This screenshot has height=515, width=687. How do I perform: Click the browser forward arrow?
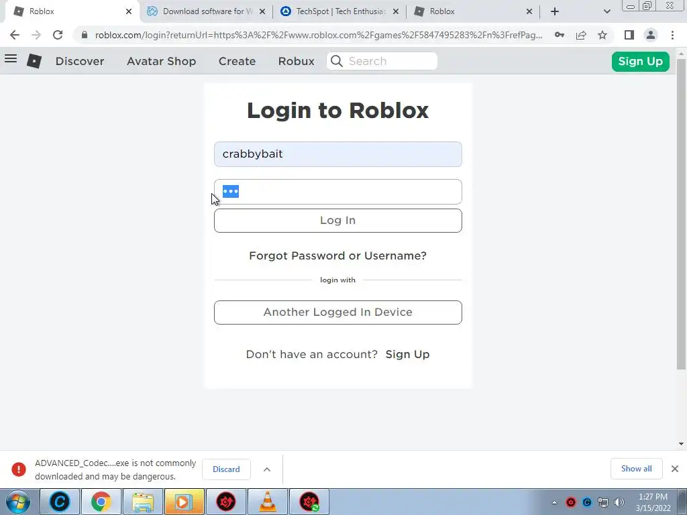point(36,35)
